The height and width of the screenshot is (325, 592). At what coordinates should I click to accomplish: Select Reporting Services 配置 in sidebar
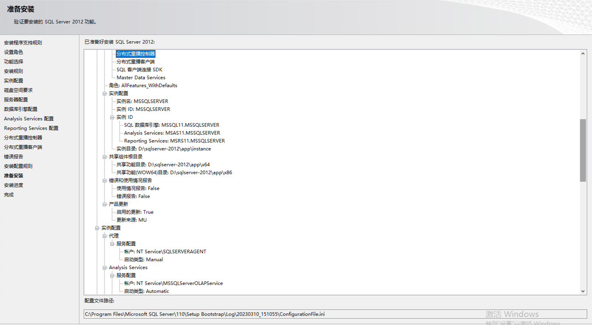(31, 128)
